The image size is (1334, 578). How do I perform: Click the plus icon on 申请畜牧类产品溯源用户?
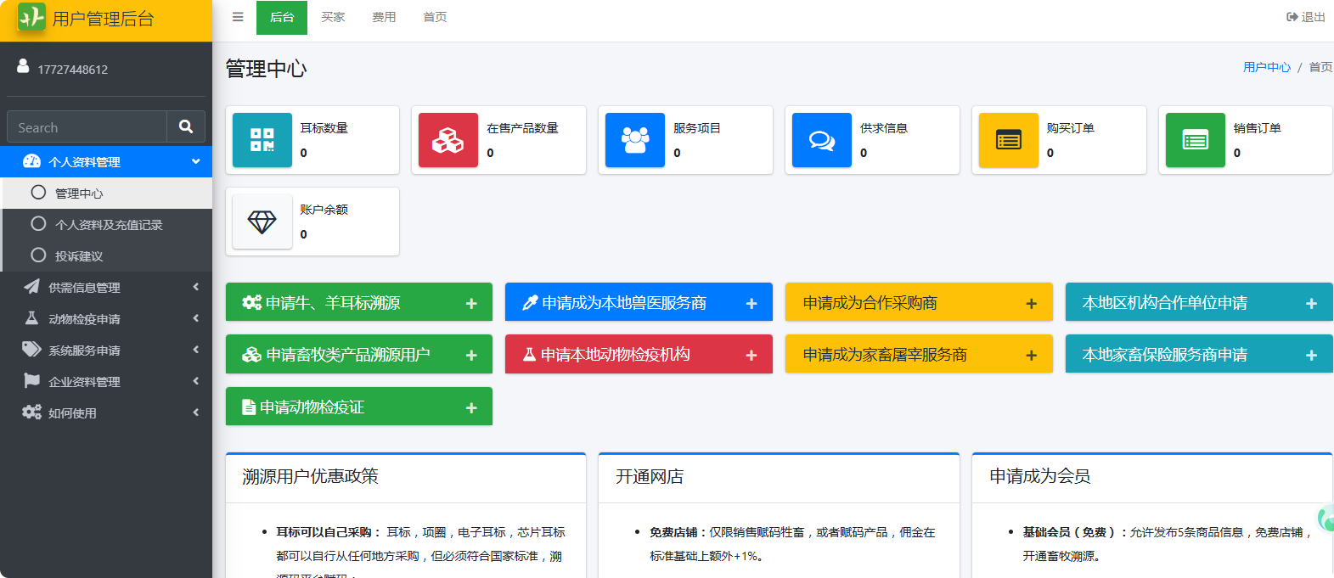click(471, 356)
